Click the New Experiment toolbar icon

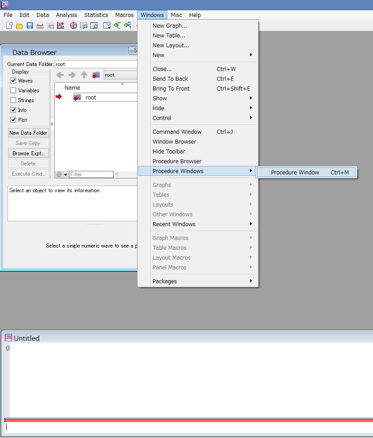[x=9, y=25]
